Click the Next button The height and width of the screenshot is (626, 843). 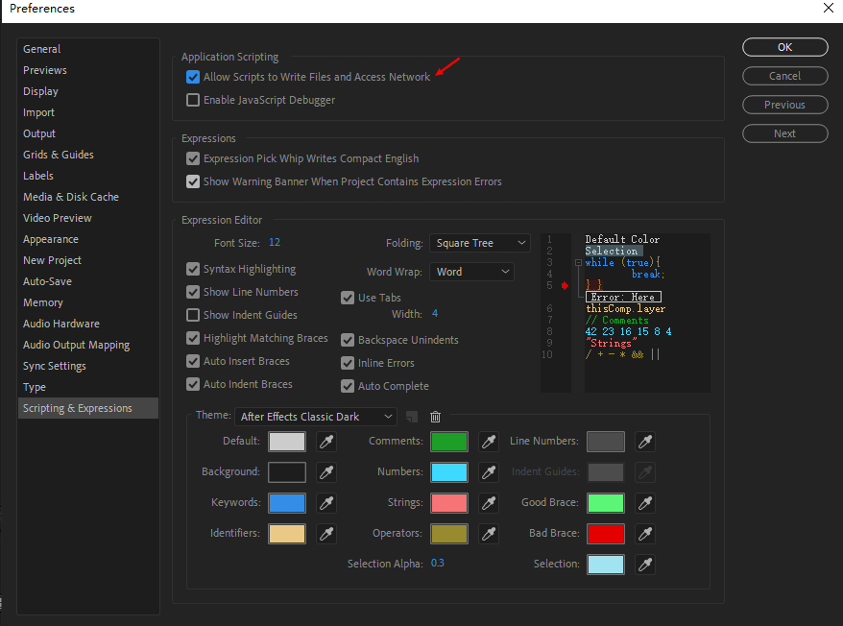[x=784, y=133]
